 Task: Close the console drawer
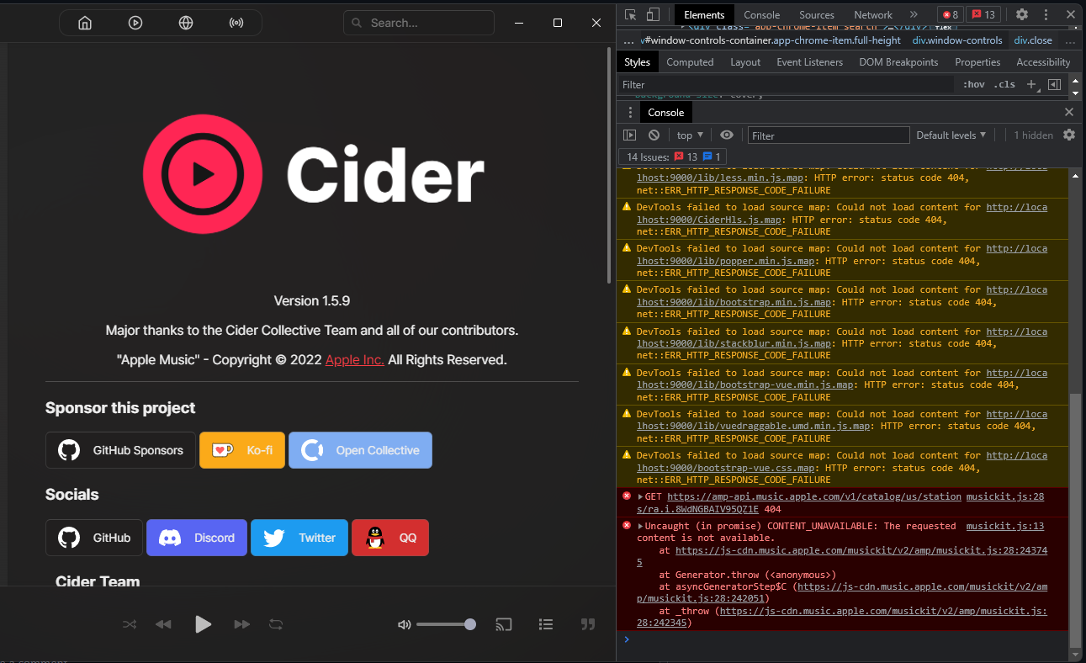click(x=1069, y=112)
